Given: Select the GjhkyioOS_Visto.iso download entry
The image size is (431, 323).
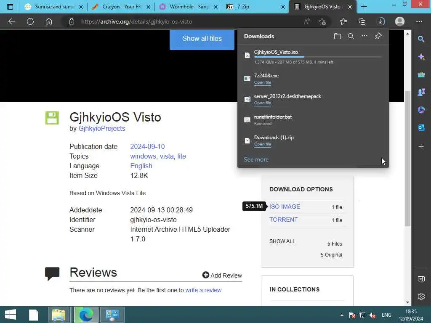Looking at the screenshot, I should click(313, 57).
